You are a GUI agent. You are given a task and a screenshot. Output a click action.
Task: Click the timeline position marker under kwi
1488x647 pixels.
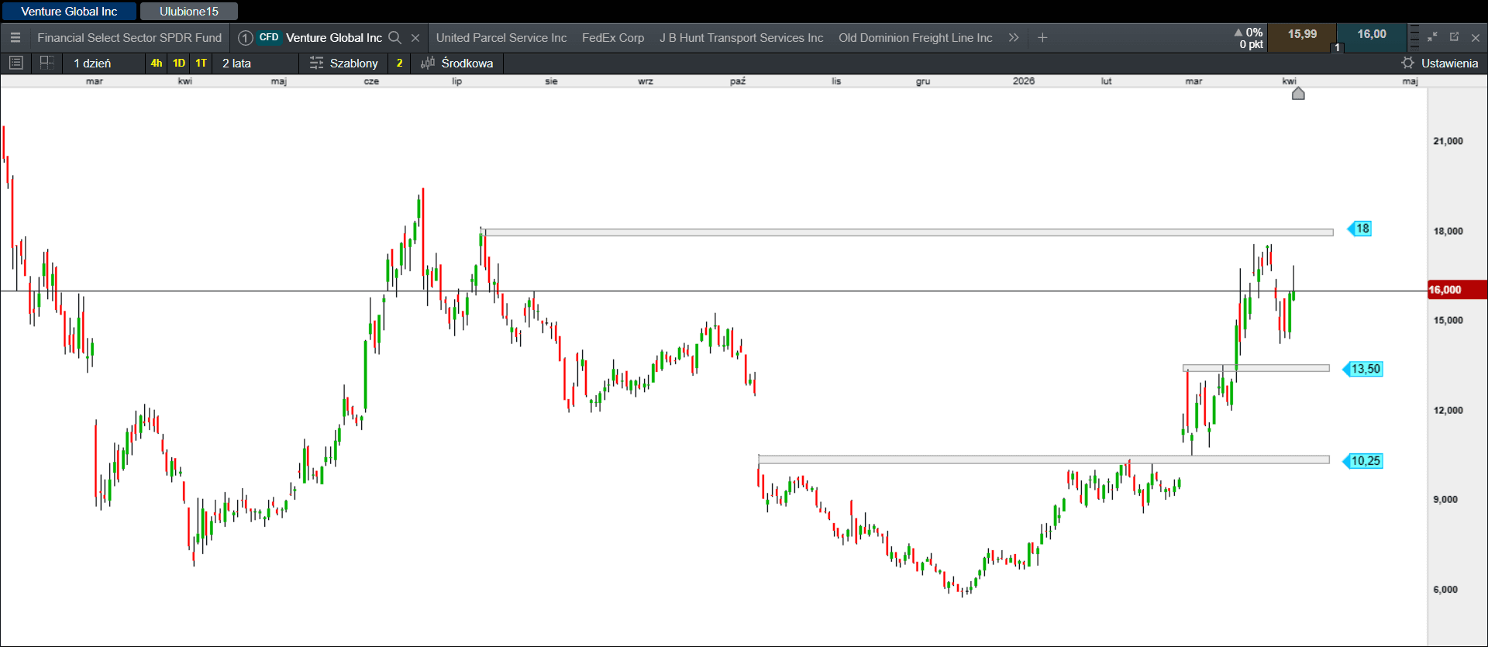[x=1298, y=94]
